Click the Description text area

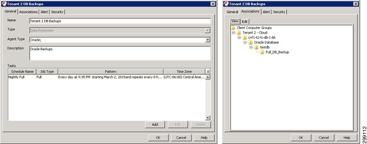pos(120,53)
